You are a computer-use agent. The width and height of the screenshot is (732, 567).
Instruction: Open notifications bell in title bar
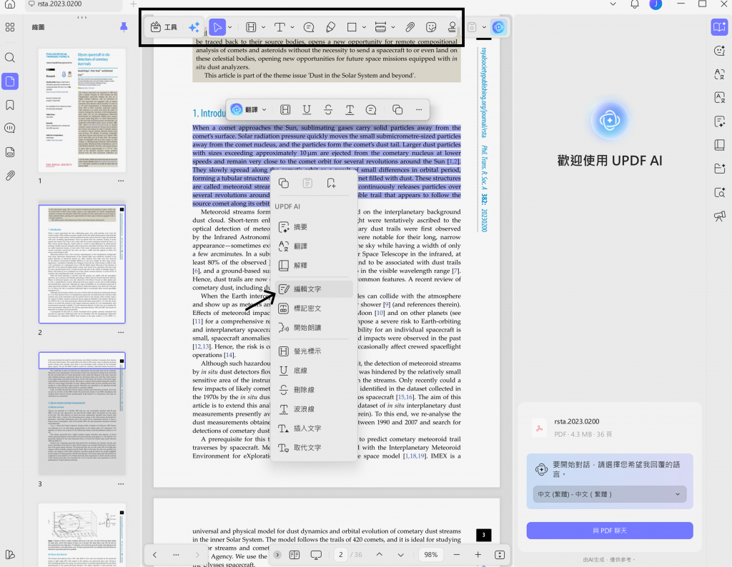[635, 4]
